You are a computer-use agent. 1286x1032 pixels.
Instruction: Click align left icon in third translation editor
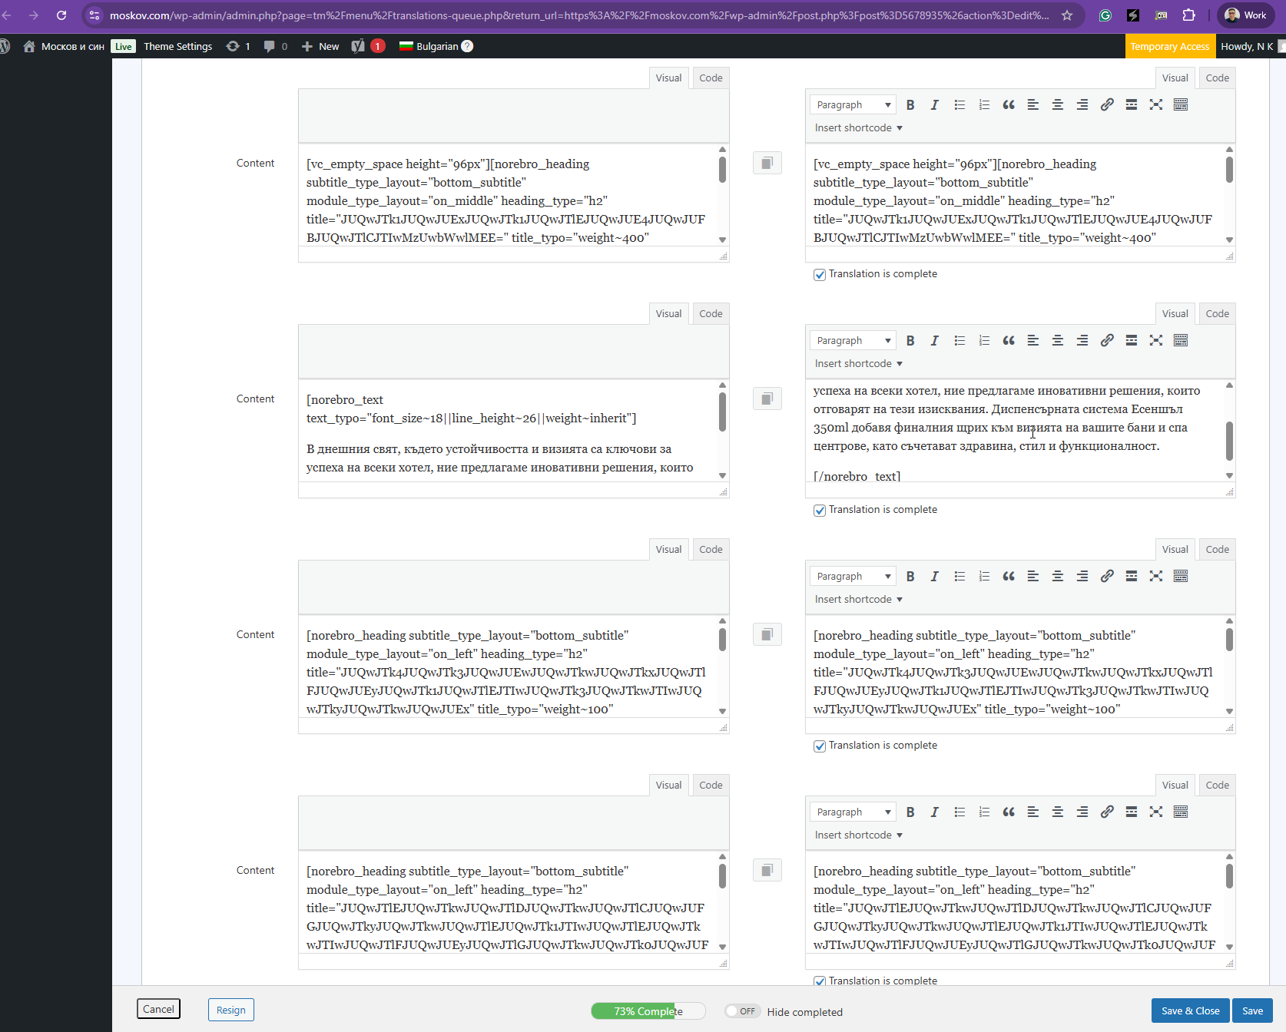[1033, 576]
